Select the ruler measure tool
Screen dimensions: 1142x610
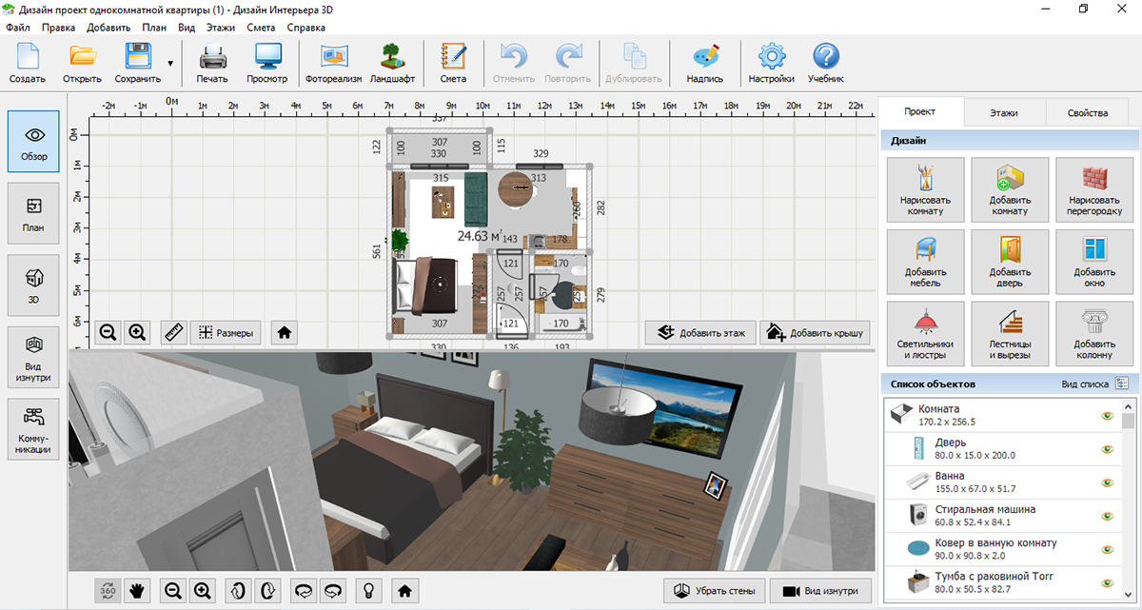click(x=173, y=332)
